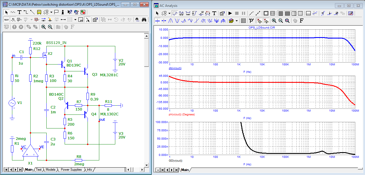Open the Info tool in schematic toolbar
This screenshot has height=175, width=365.
pos(63,12)
